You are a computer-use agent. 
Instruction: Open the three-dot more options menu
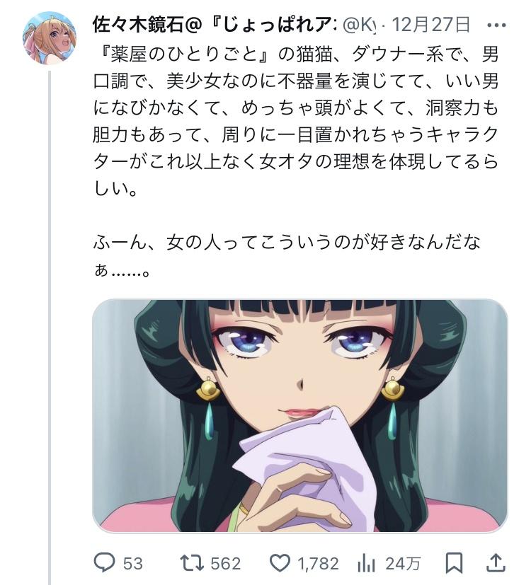tap(496, 25)
